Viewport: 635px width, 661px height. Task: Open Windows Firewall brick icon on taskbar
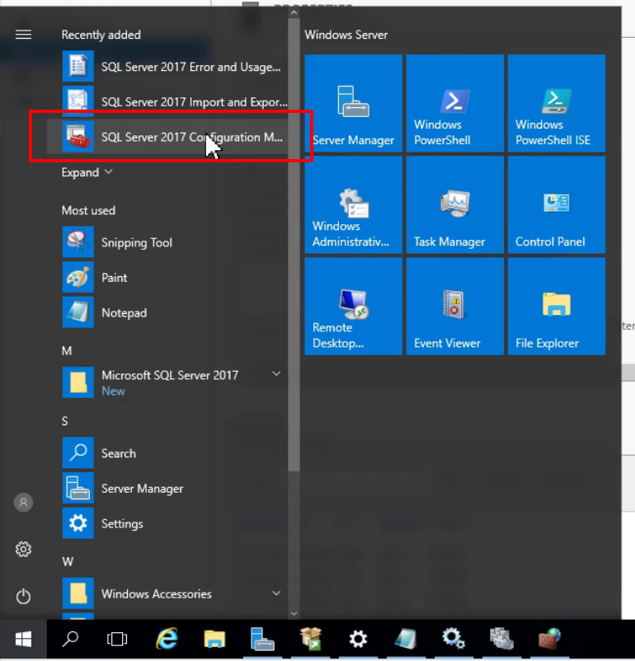pos(550,639)
